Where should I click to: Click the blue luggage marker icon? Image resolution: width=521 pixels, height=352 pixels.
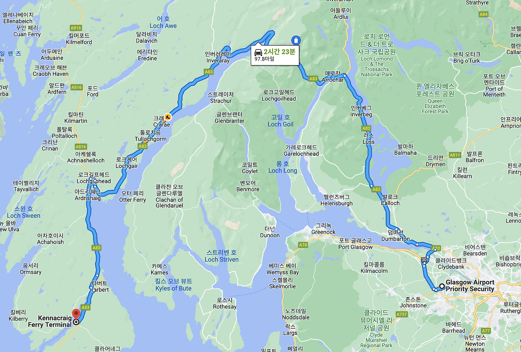[296, 40]
